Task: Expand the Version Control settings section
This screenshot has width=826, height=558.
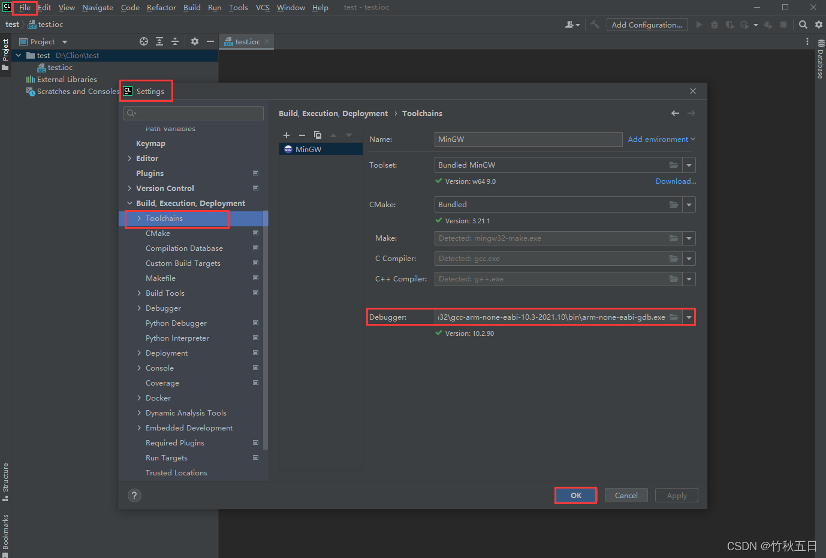Action: point(129,188)
